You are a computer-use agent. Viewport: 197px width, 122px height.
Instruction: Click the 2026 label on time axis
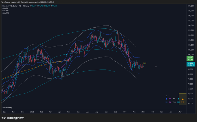[x=143, y=112]
